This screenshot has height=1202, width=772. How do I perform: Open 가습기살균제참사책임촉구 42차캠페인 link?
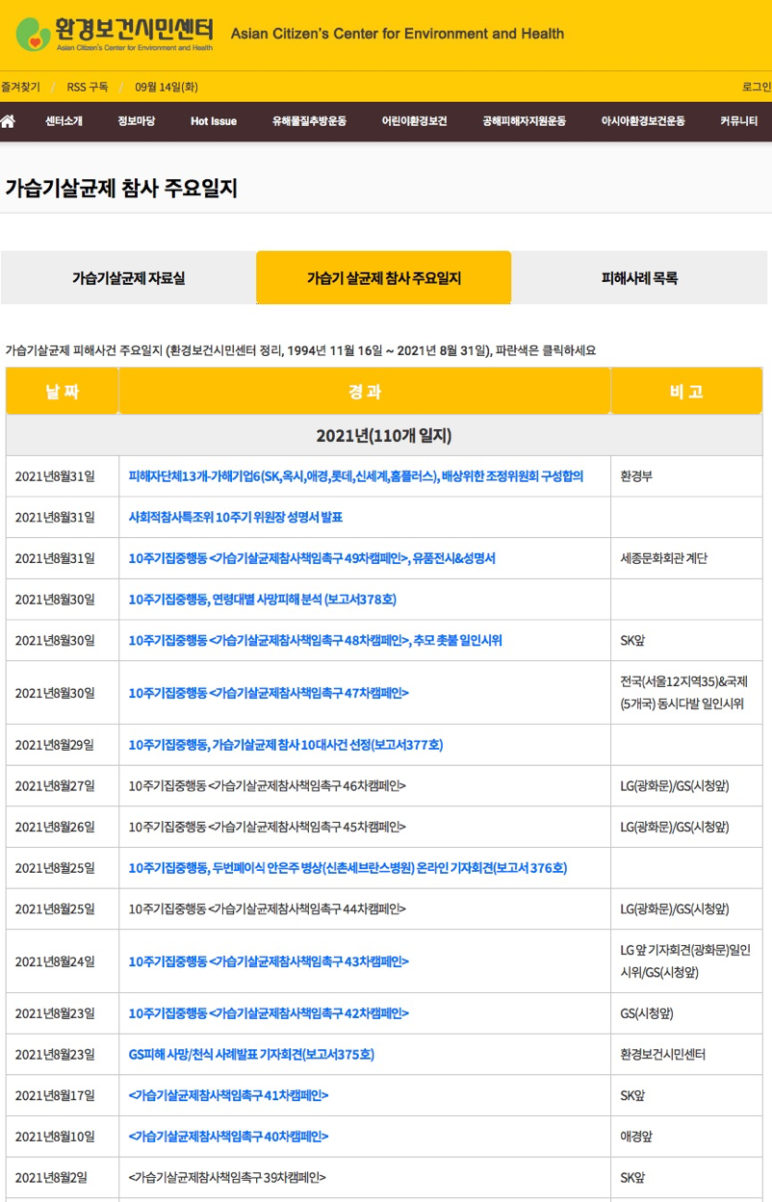point(269,1013)
